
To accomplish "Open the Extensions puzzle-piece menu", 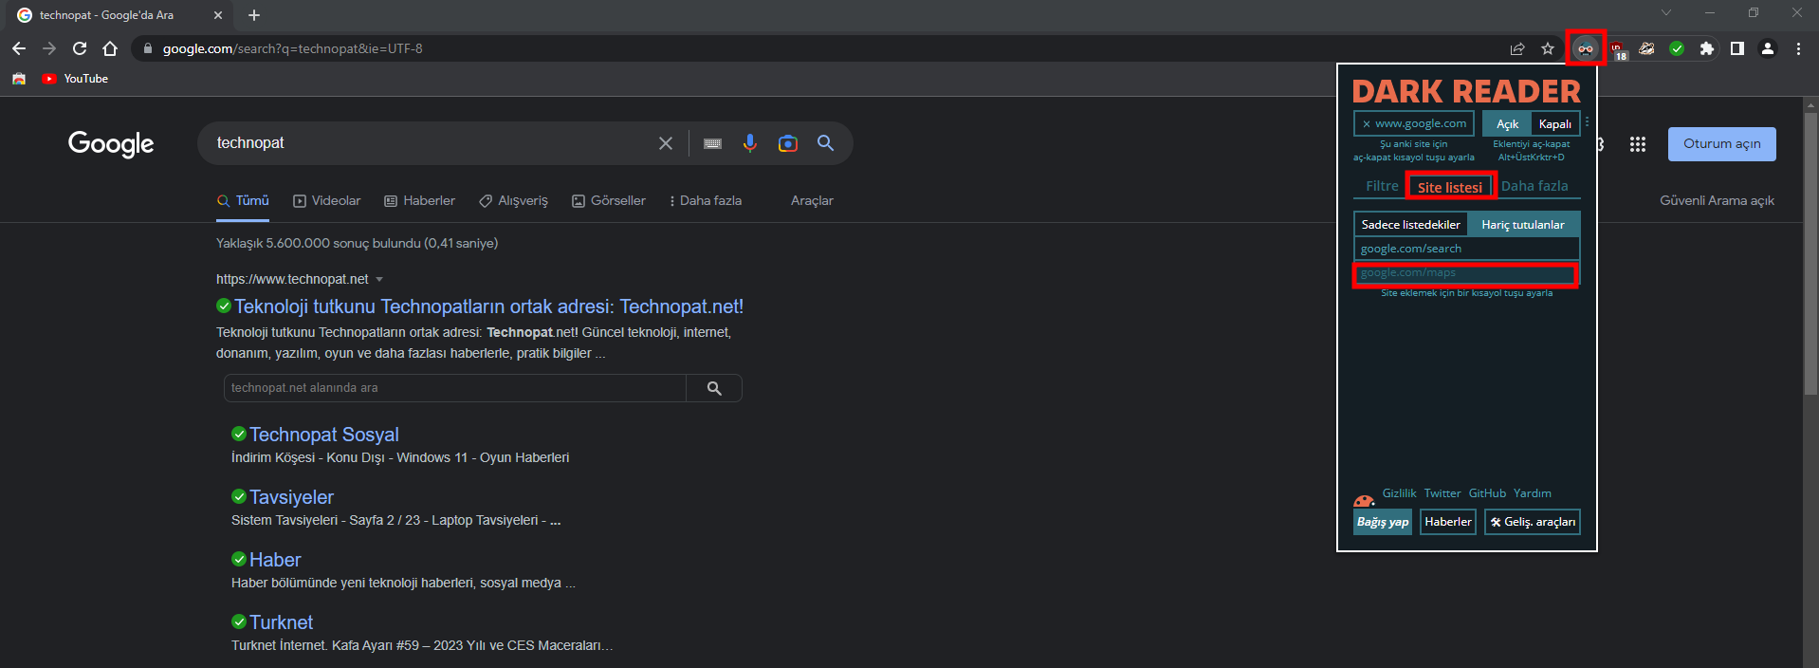I will coord(1707,48).
